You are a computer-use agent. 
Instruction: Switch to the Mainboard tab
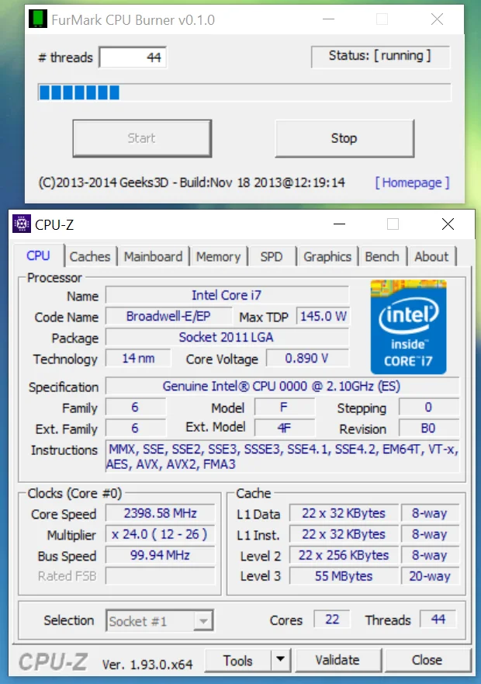tap(153, 256)
